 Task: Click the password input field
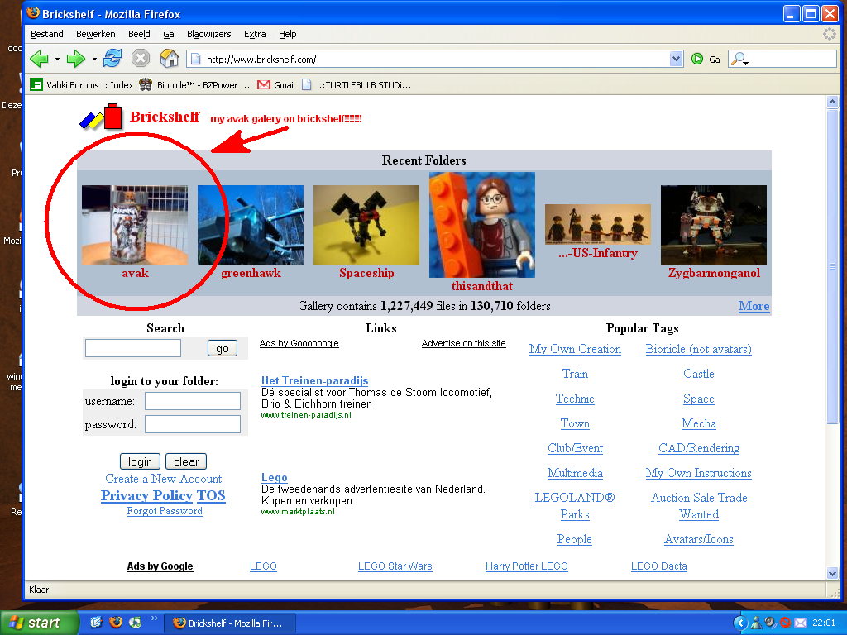click(x=193, y=424)
